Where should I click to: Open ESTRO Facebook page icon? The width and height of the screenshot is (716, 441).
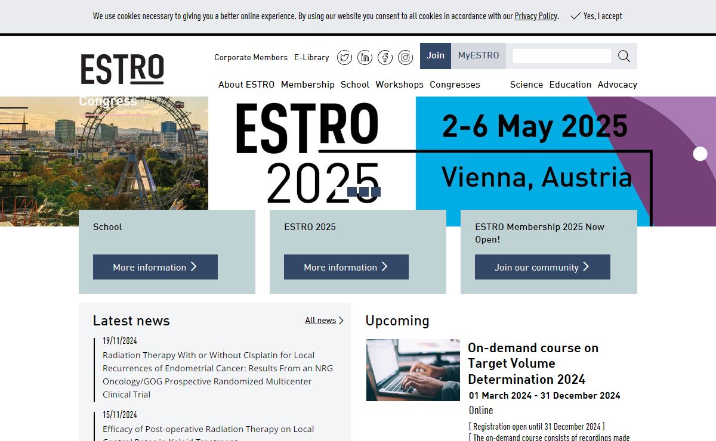385,57
